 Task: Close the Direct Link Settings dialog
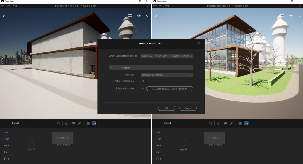coord(199,44)
